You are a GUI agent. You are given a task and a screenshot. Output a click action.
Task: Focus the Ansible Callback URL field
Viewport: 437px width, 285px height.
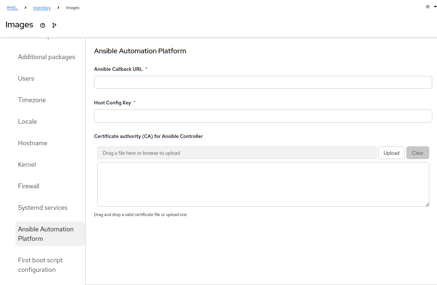coord(263,82)
